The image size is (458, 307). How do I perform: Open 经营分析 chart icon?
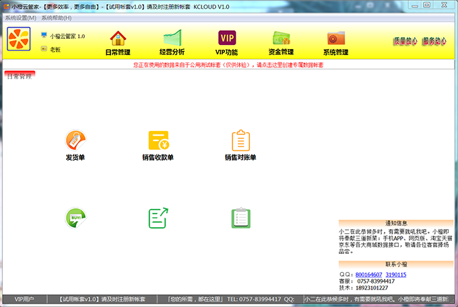click(x=172, y=38)
